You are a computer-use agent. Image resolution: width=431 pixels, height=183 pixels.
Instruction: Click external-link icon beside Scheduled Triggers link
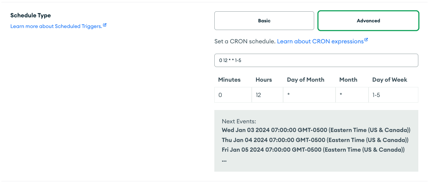pyautogui.click(x=105, y=25)
